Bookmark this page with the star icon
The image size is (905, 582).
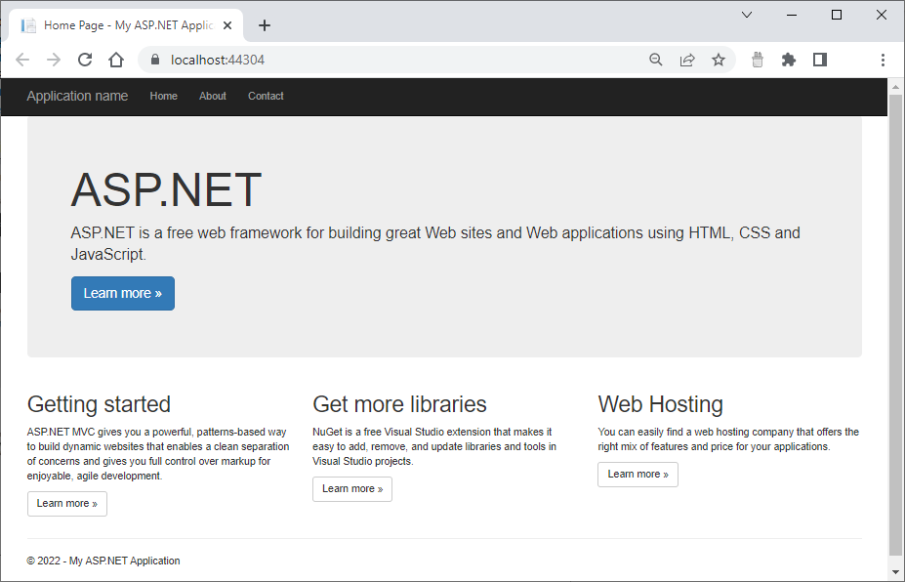point(718,60)
